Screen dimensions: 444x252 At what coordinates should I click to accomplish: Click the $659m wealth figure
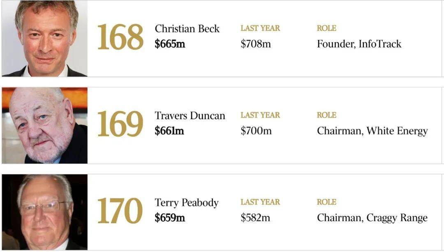(170, 218)
